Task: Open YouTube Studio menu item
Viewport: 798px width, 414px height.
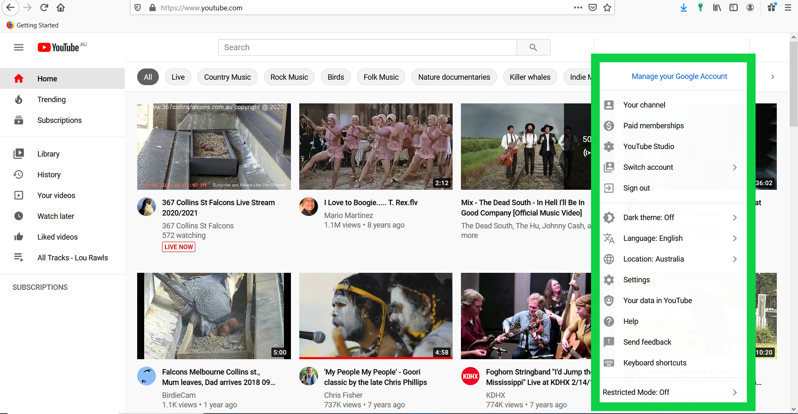Action: click(x=648, y=147)
